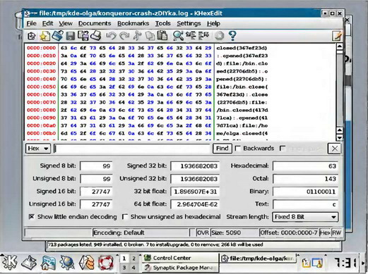Check Show unsigned as hexadecimal

125,216
